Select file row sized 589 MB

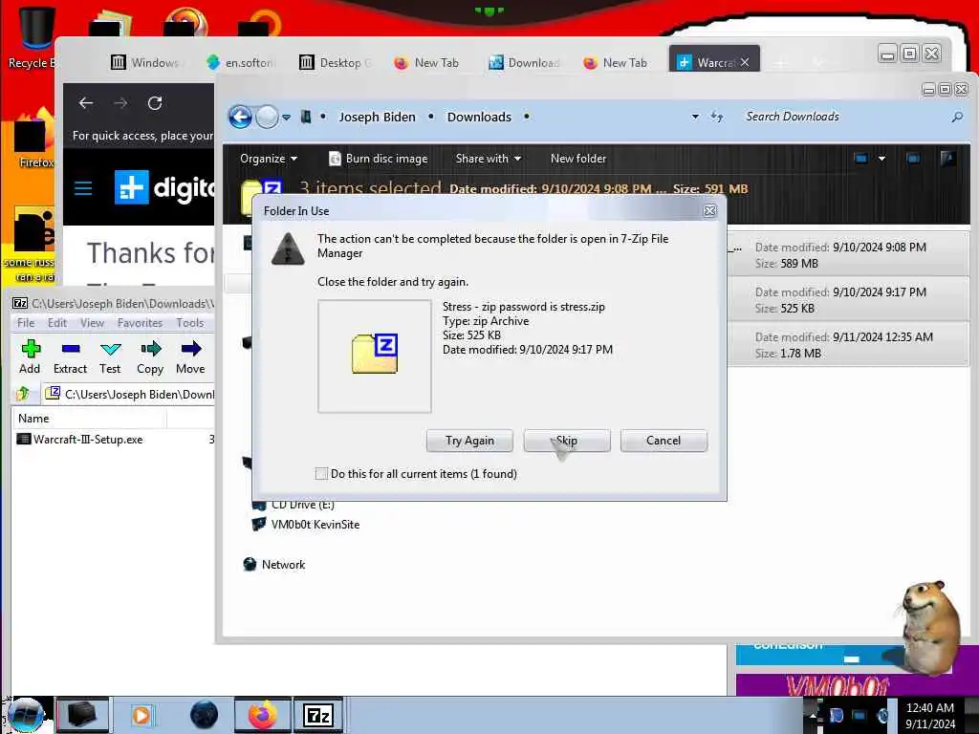(x=849, y=254)
